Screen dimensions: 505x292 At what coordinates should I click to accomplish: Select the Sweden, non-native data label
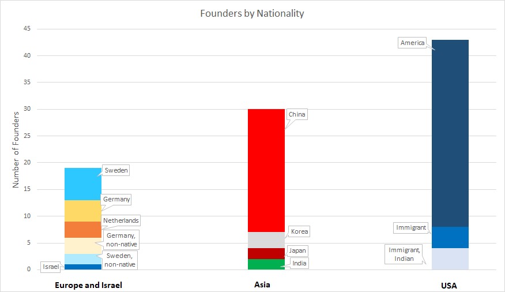(x=120, y=260)
